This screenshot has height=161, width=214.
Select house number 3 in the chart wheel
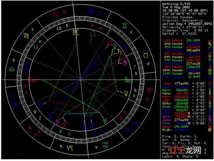(69, 134)
